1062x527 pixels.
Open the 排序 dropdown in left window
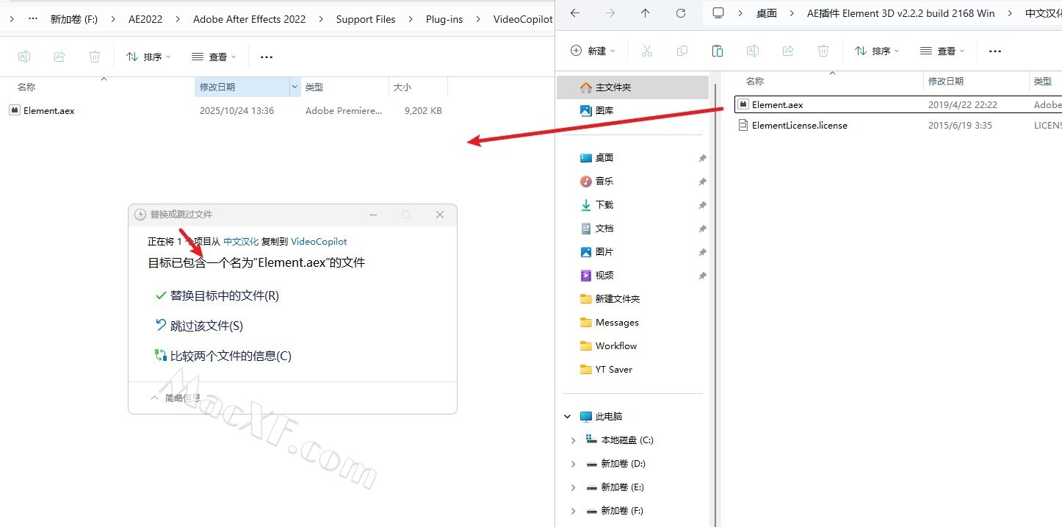point(148,57)
